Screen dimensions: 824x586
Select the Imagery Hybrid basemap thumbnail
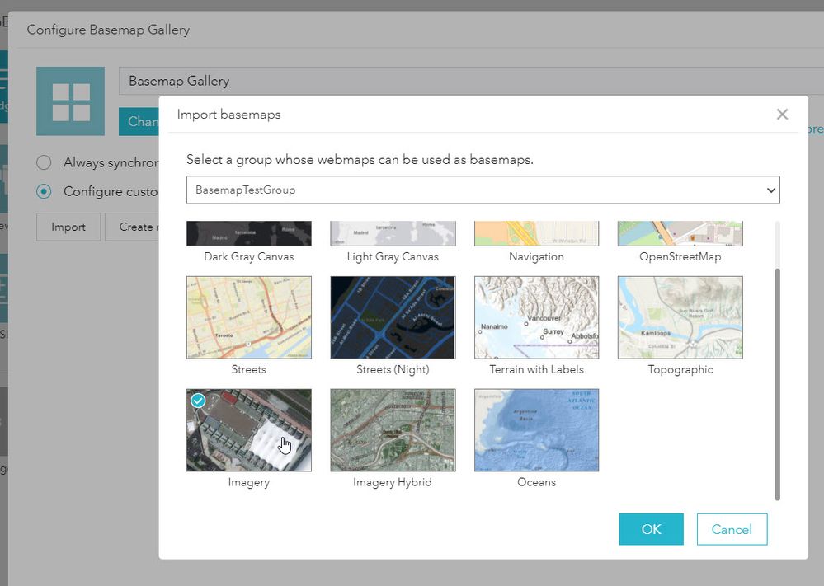393,430
